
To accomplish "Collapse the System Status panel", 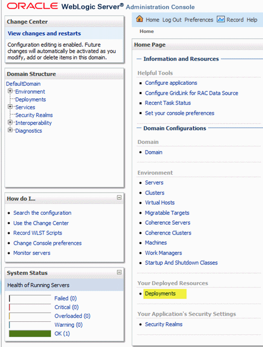I will point(119,272).
